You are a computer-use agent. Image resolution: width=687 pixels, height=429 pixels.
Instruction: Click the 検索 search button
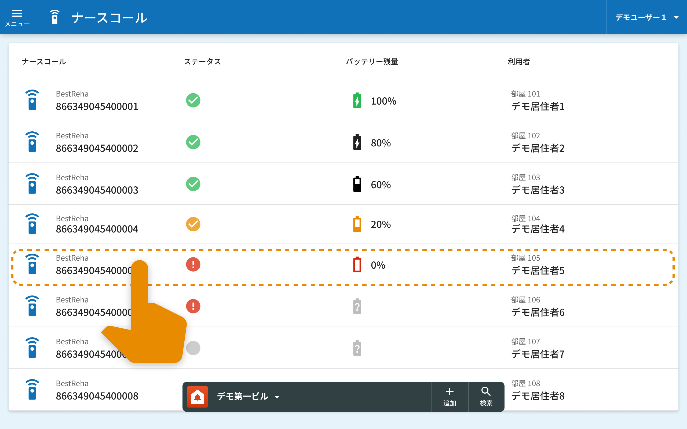[486, 396]
